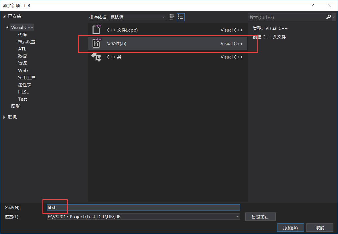338x234 pixels.
Task: Select the C++ 文件(.cpp) template icon
Action: tap(97, 30)
